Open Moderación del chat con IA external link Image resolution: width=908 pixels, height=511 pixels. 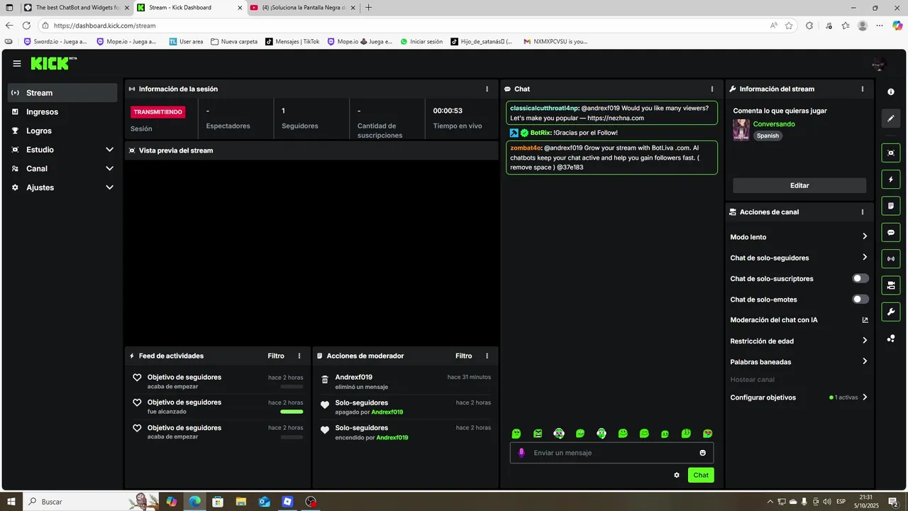[865, 320]
